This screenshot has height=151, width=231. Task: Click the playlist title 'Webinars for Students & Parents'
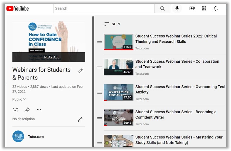coord(41,73)
